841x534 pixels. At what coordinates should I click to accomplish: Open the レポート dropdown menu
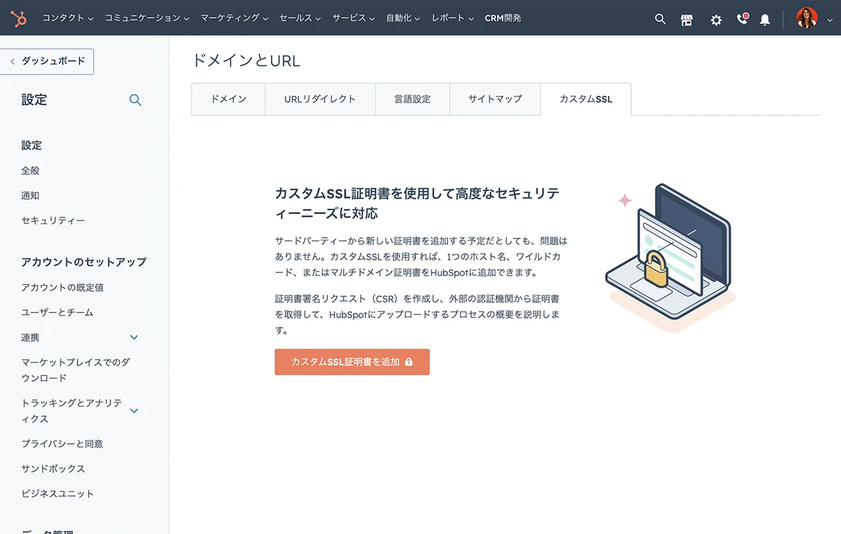coord(453,18)
